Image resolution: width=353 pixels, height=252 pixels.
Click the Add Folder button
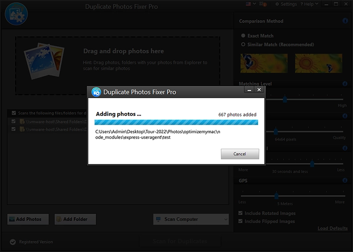click(75, 219)
